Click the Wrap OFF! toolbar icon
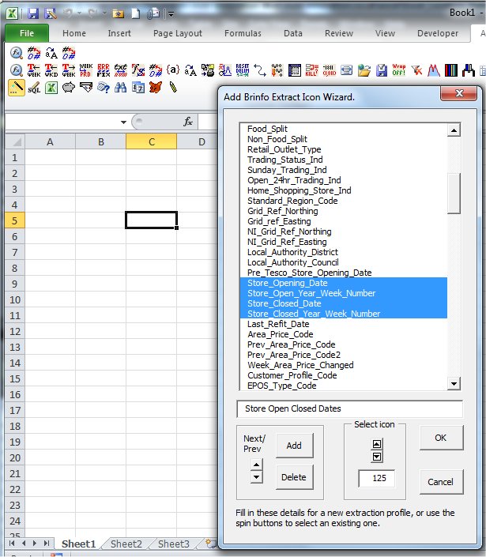The height and width of the screenshot is (557, 486). (398, 70)
